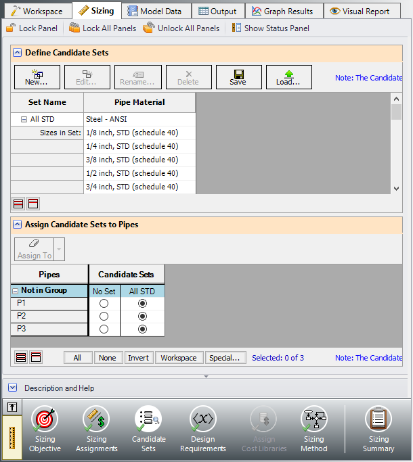The height and width of the screenshot is (462, 413).
Task: Collapse the Define Candidate Sets section
Action: [x=16, y=53]
